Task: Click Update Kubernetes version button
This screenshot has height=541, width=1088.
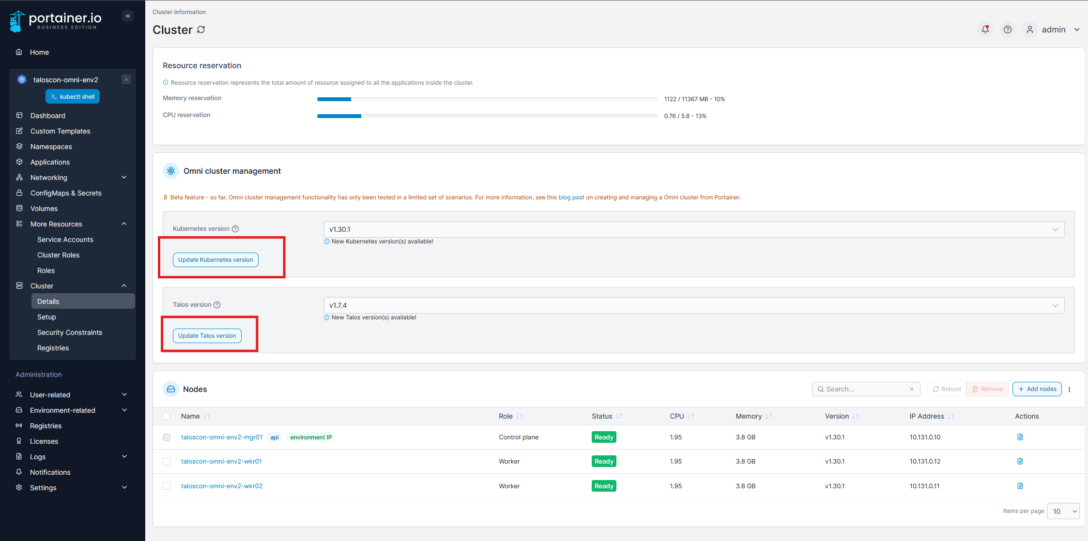Action: click(x=215, y=260)
